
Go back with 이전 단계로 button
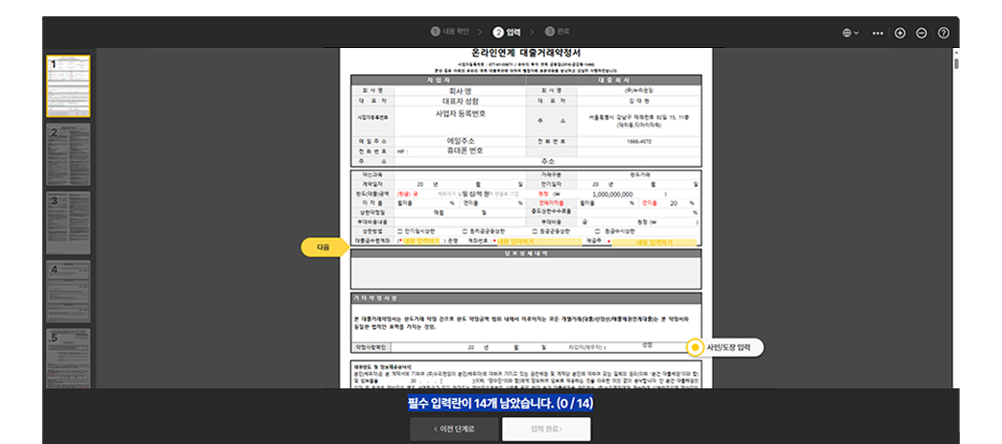pyautogui.click(x=454, y=430)
